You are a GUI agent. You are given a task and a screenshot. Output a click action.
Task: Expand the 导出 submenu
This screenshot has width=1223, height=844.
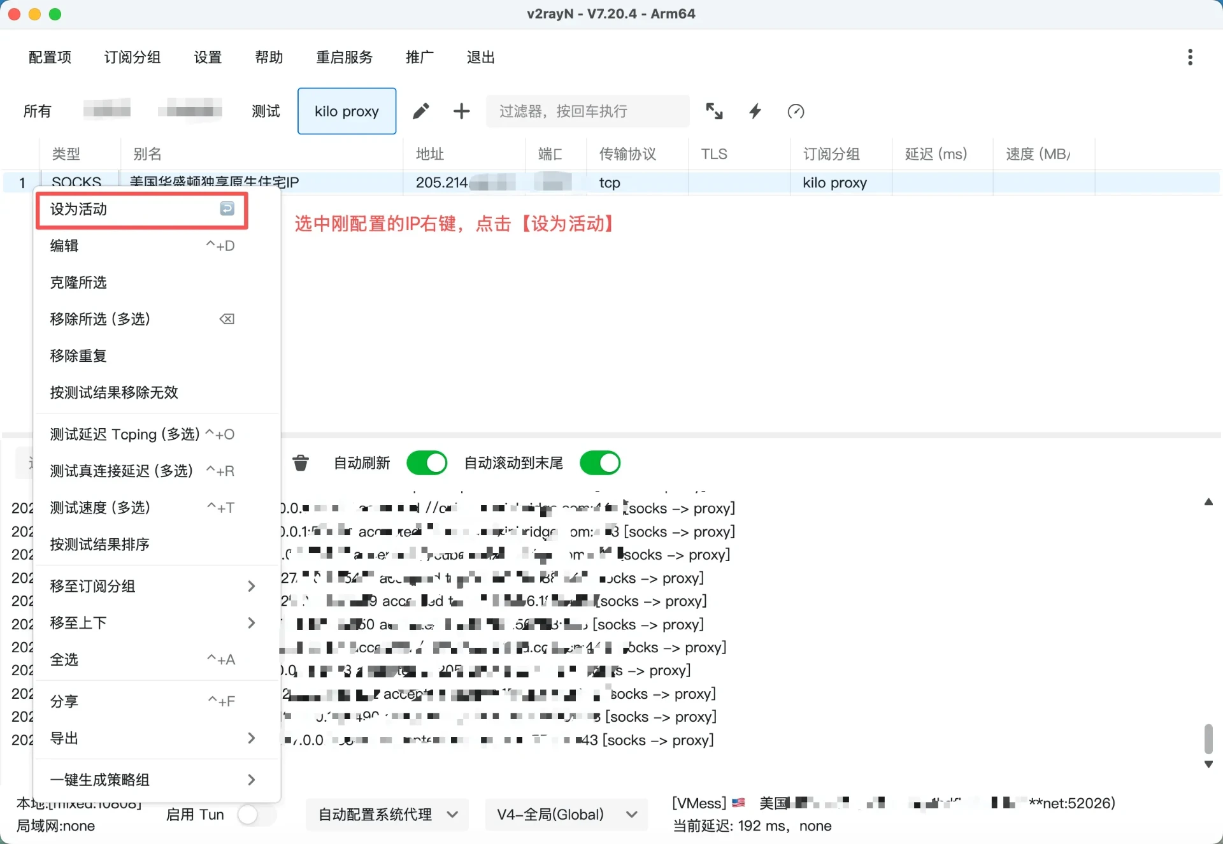[252, 738]
